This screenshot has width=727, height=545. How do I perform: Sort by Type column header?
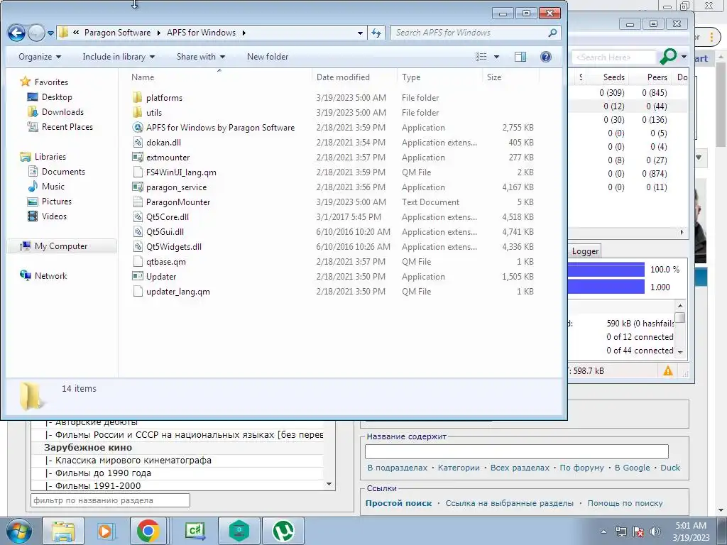[x=439, y=77]
